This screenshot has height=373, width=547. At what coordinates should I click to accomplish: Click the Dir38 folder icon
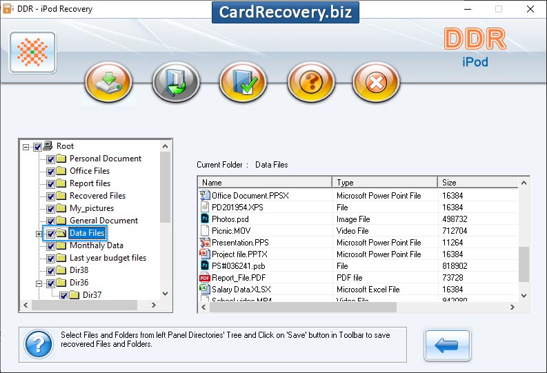61,270
